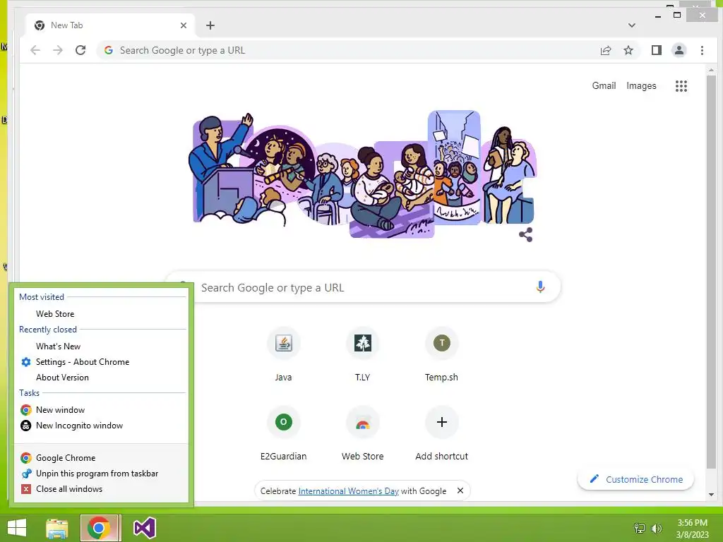Reopen About Version page
Image resolution: width=723 pixels, height=542 pixels.
point(102,378)
